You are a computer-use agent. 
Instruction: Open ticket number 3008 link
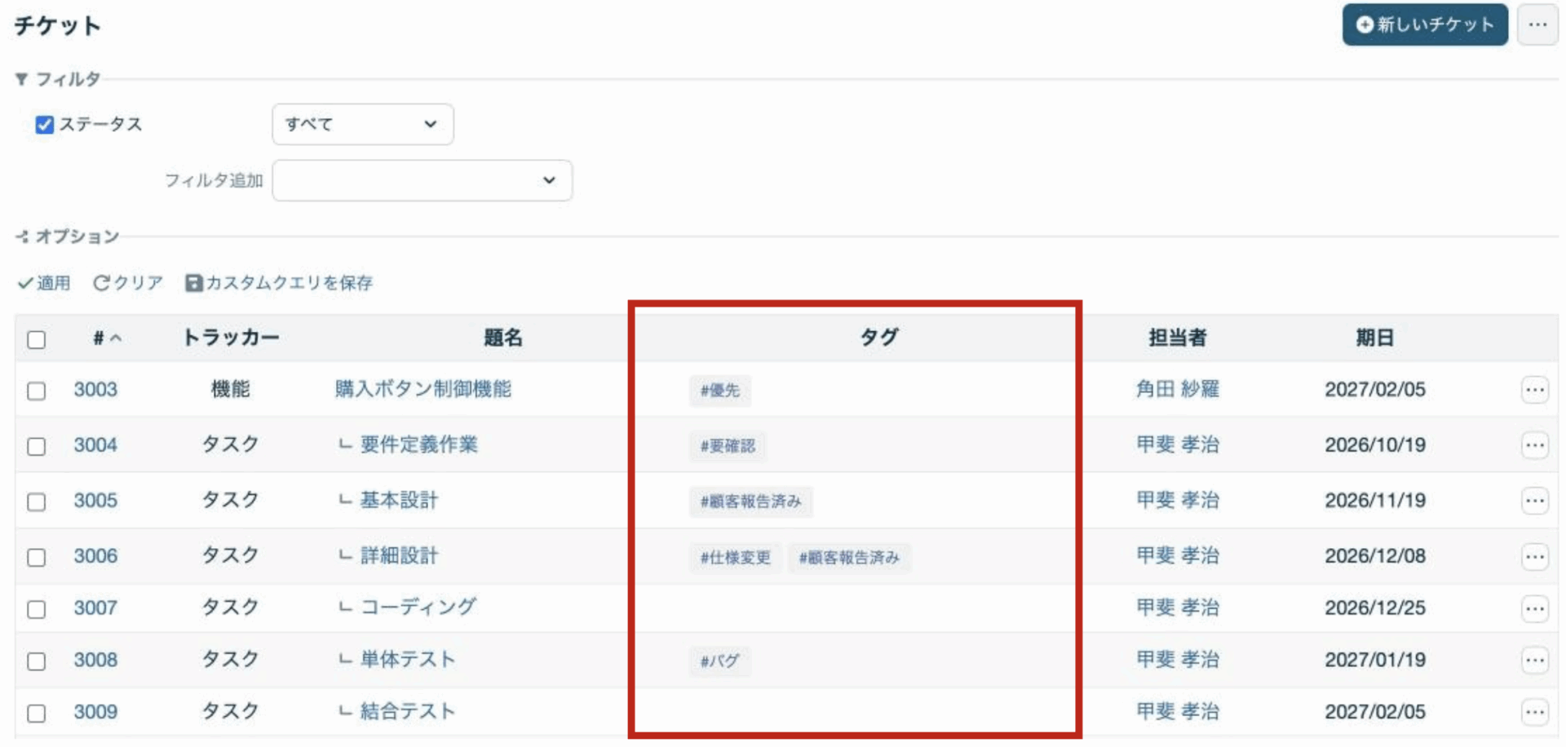(x=95, y=660)
